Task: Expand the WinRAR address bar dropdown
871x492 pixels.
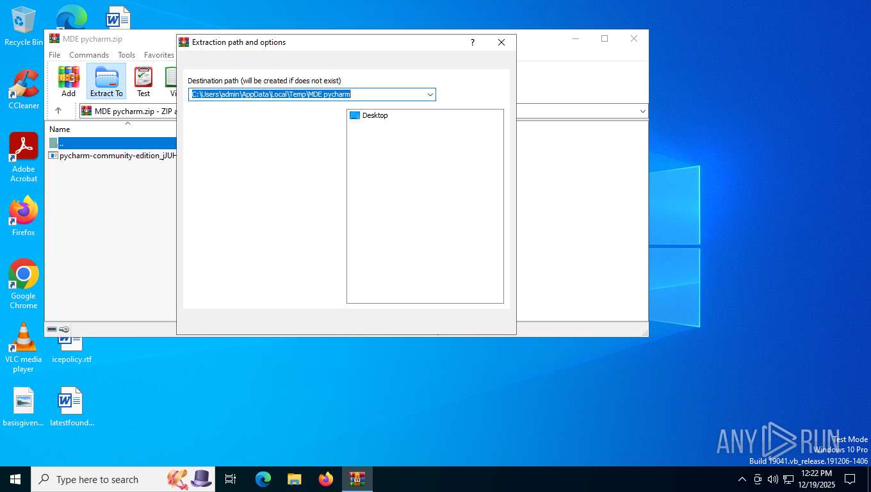Action: (x=643, y=111)
